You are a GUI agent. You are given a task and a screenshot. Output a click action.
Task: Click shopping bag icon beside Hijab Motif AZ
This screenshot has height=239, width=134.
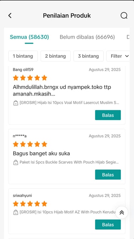click(15, 212)
